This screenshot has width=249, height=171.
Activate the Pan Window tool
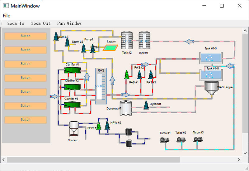coord(69,23)
